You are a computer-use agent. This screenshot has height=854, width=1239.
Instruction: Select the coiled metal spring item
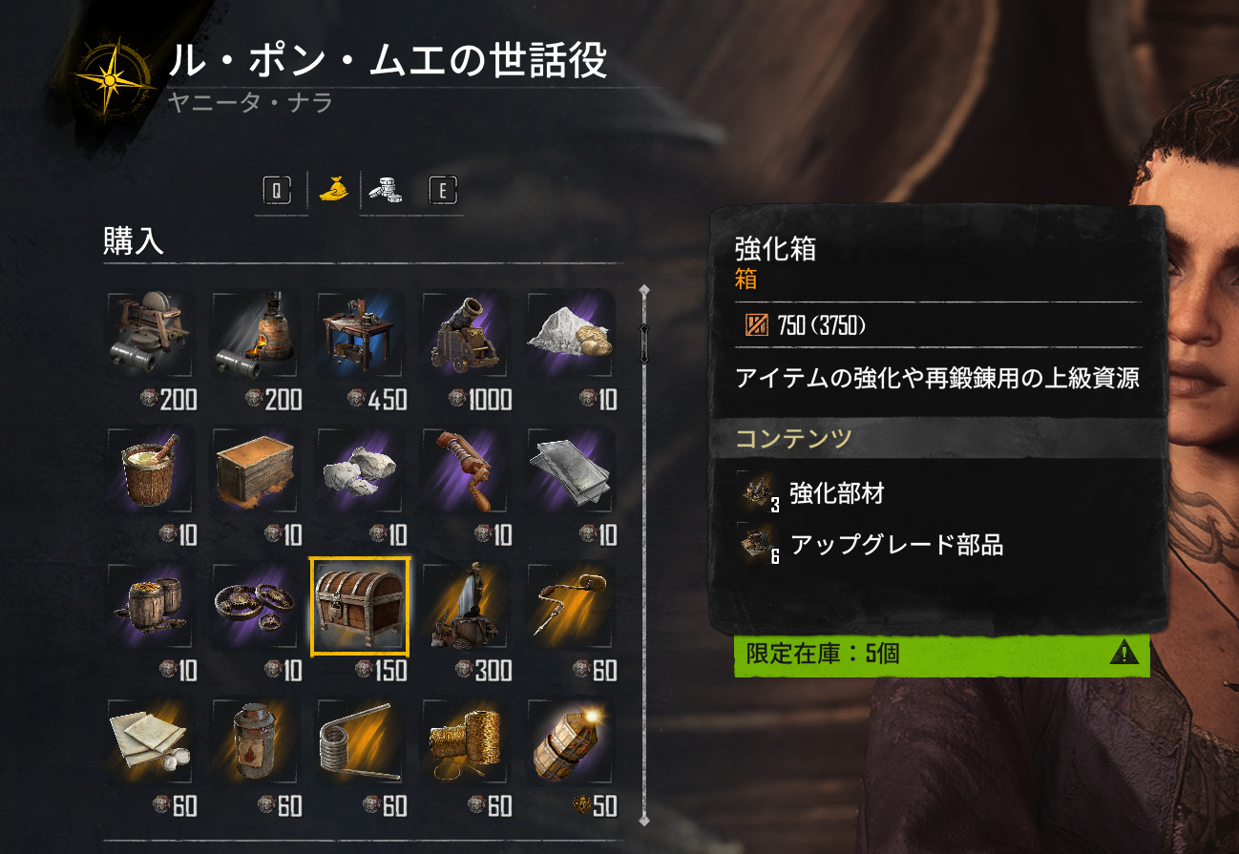360,742
